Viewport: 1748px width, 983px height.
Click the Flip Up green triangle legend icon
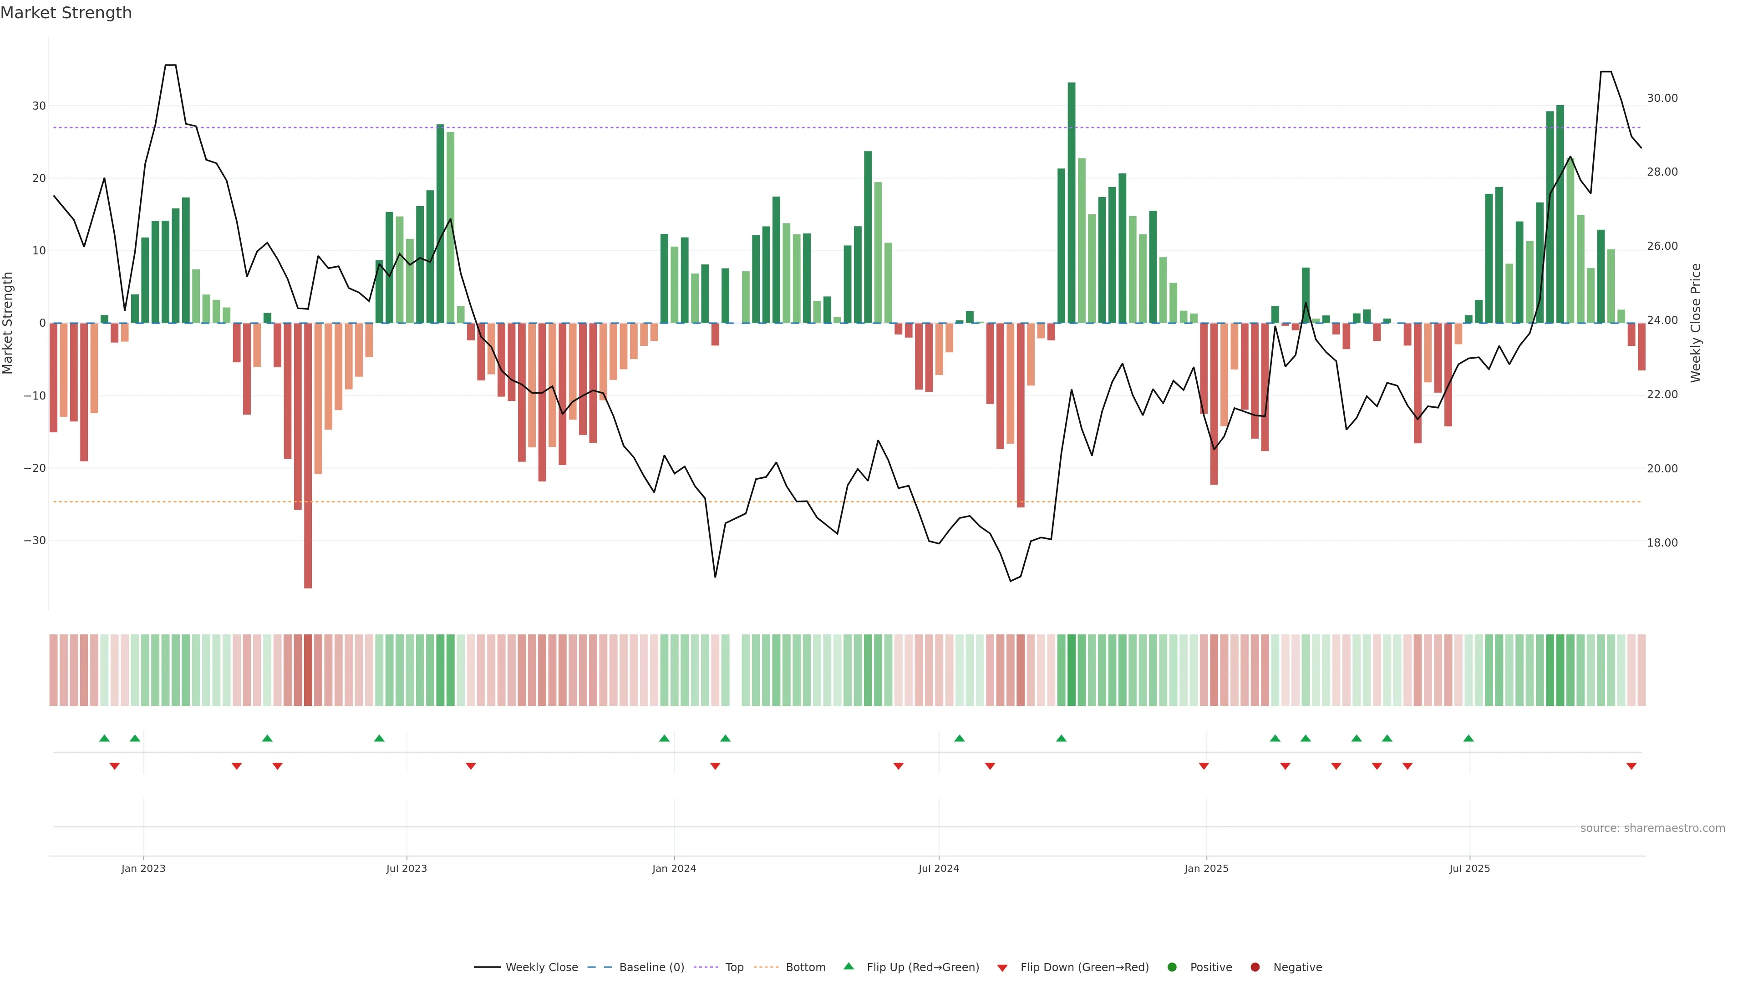pyautogui.click(x=848, y=966)
